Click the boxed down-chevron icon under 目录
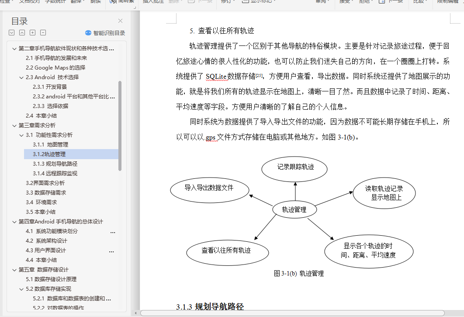The height and width of the screenshot is (317, 464). click(11, 33)
